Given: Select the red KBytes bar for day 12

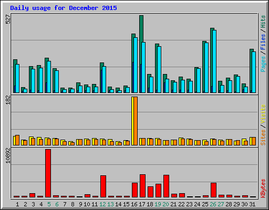Looking at the screenshot, I should click(104, 186).
